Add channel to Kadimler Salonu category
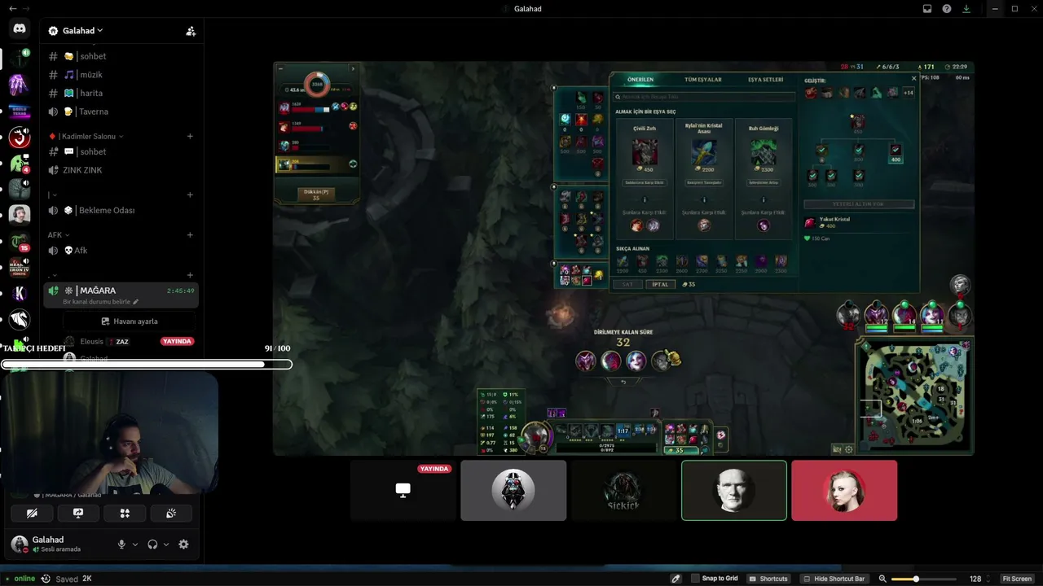Viewport: 1043px width, 586px height. [x=190, y=136]
